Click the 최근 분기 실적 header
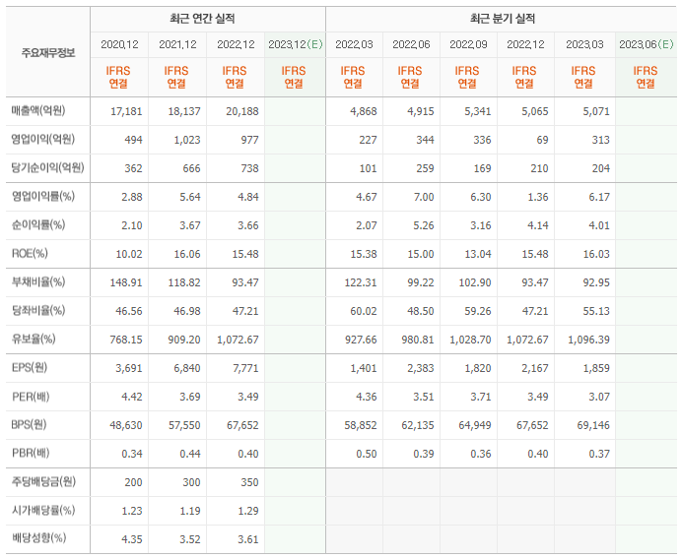The image size is (682, 558). [x=503, y=19]
